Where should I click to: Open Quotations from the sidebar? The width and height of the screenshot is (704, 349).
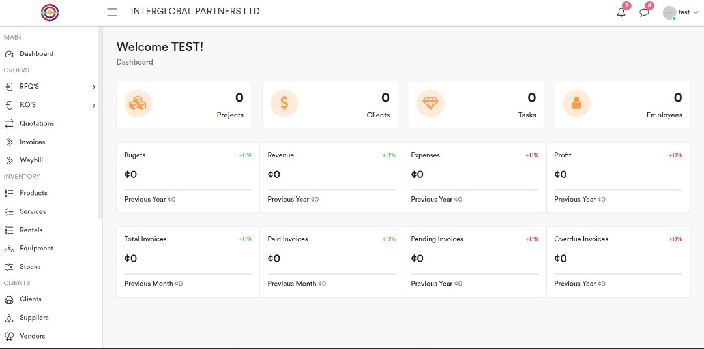(37, 123)
